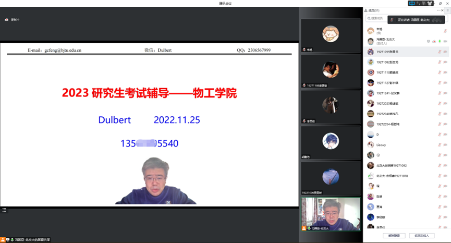Open the slide outline list icon
Image resolution: width=451 pixels, height=243 pixels.
(4, 210)
